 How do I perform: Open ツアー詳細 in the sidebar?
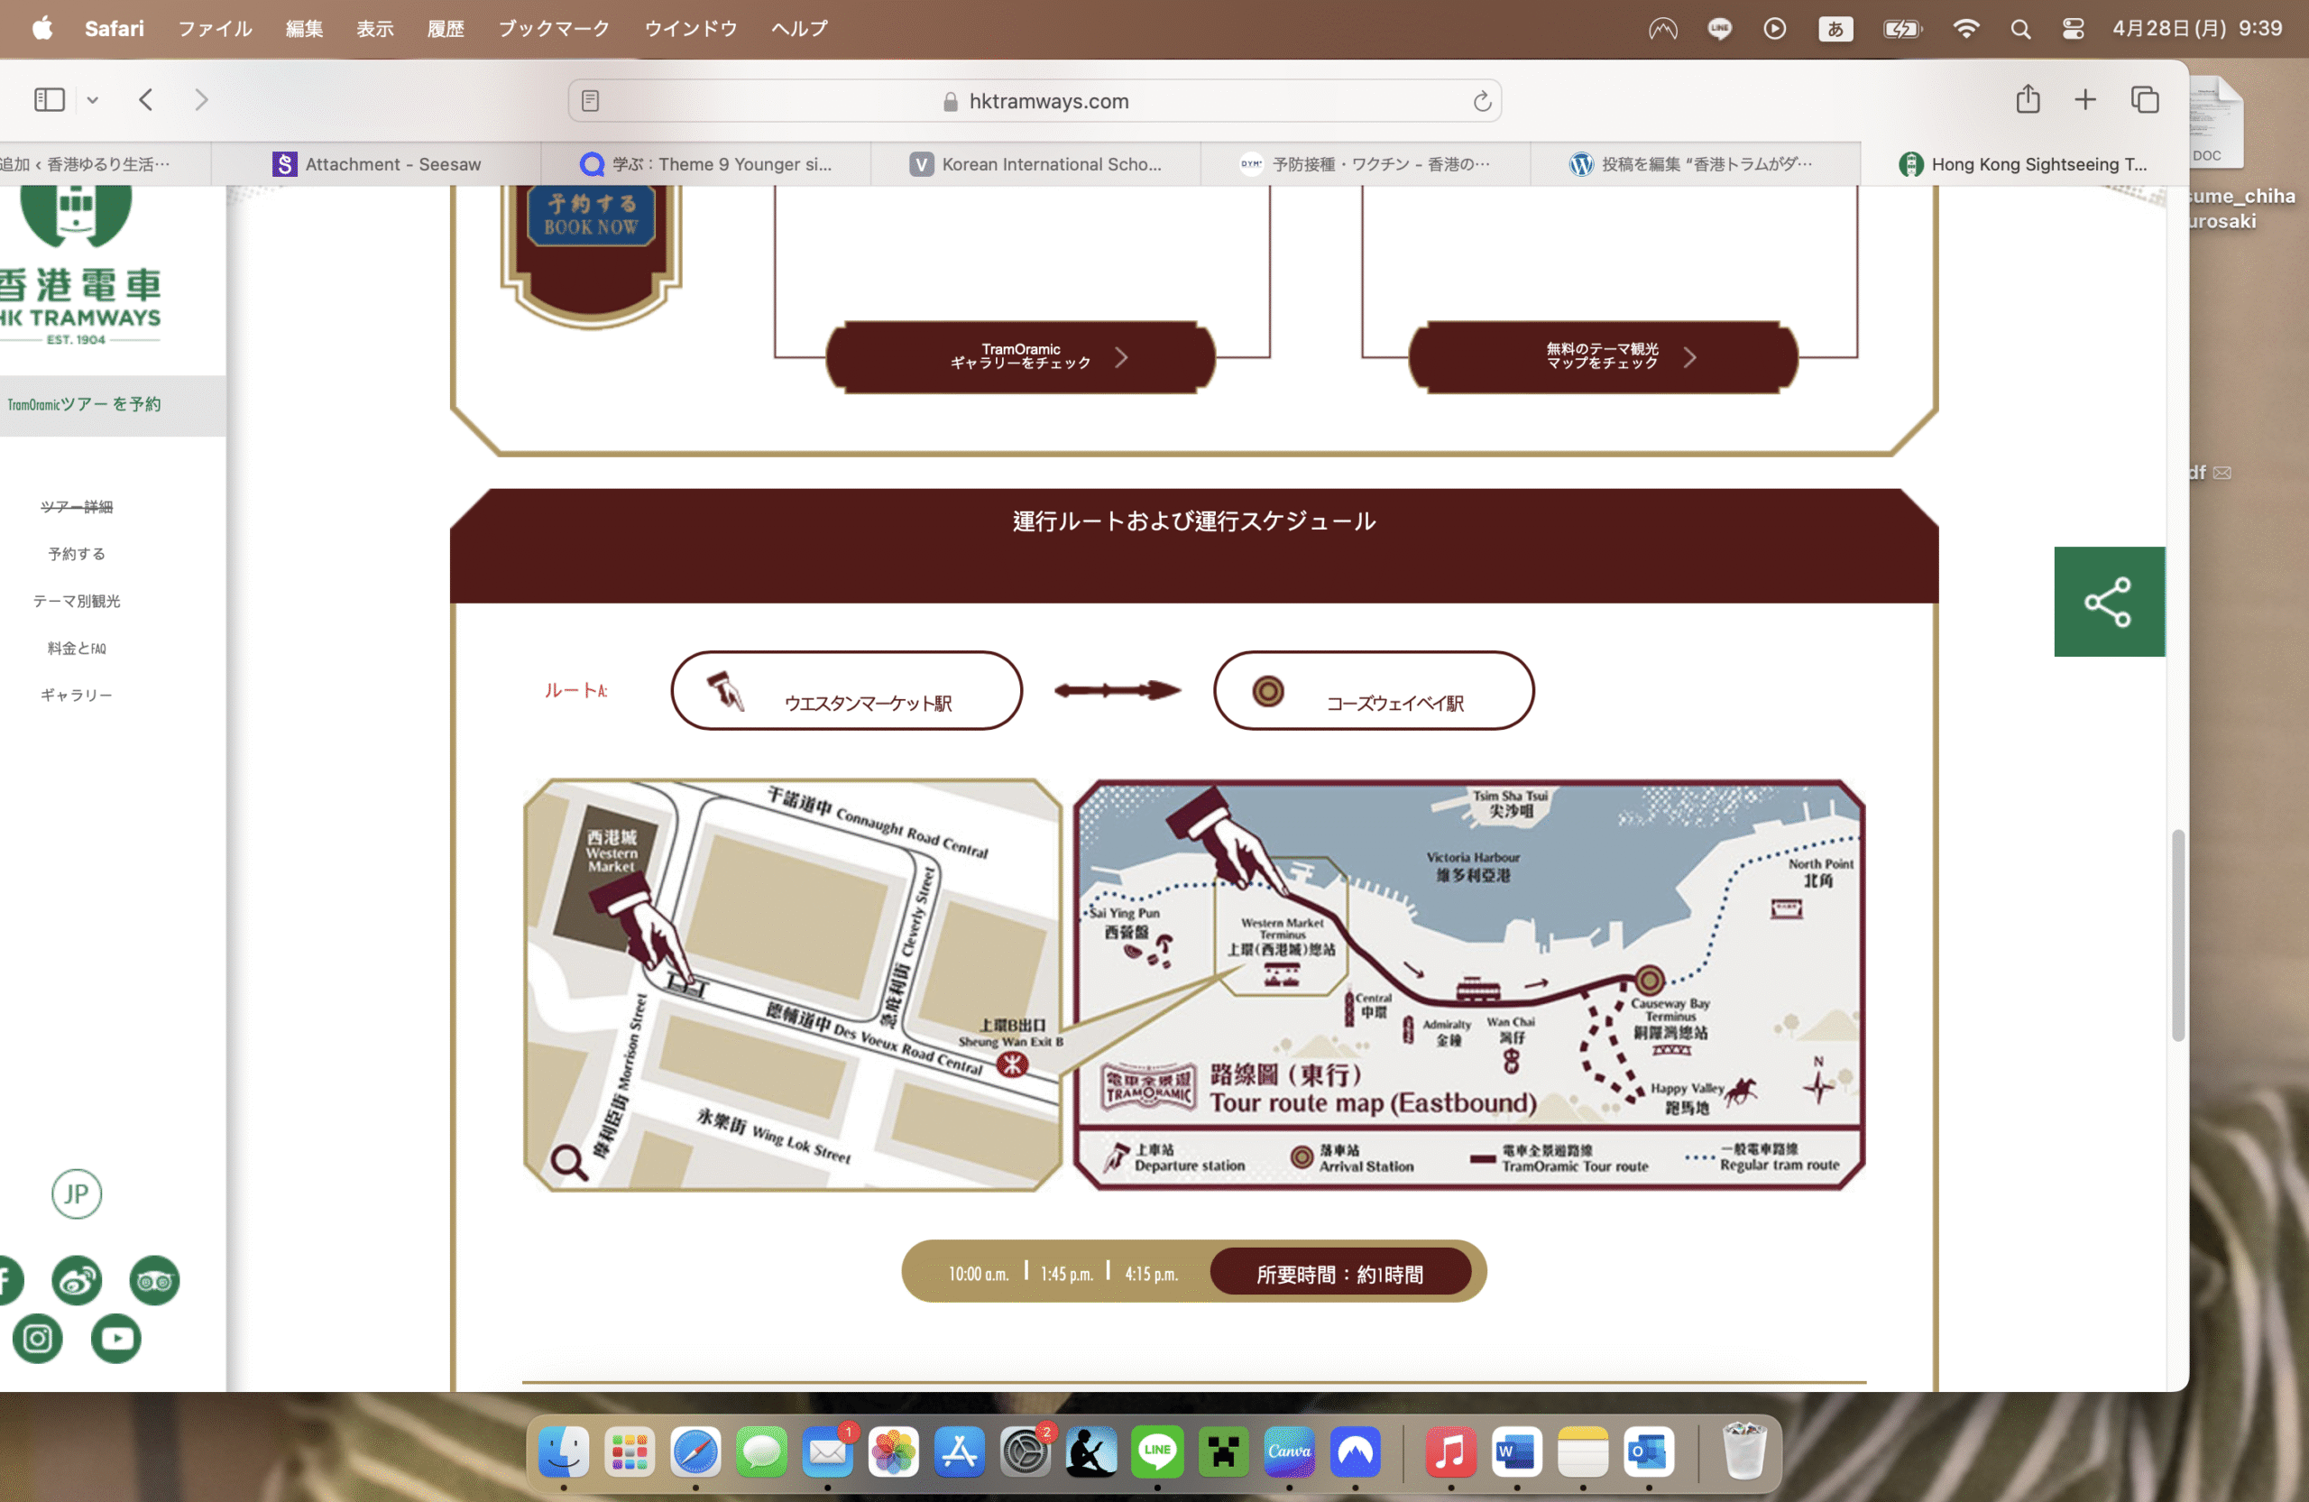77,506
